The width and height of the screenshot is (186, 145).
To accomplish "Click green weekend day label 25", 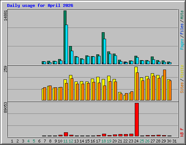I will coord(142,141).
